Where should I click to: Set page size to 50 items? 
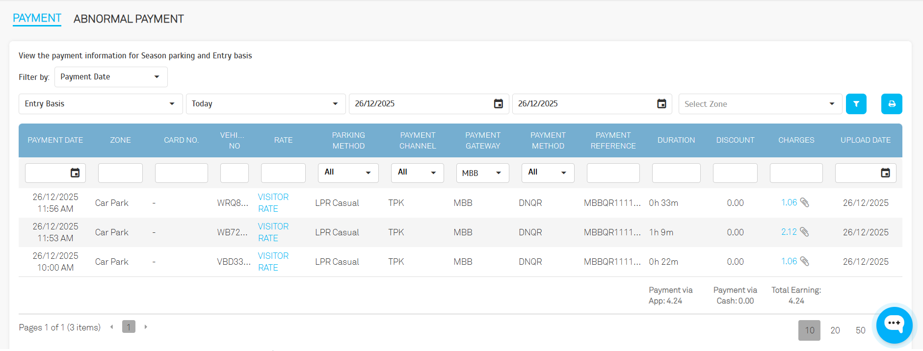coord(860,330)
